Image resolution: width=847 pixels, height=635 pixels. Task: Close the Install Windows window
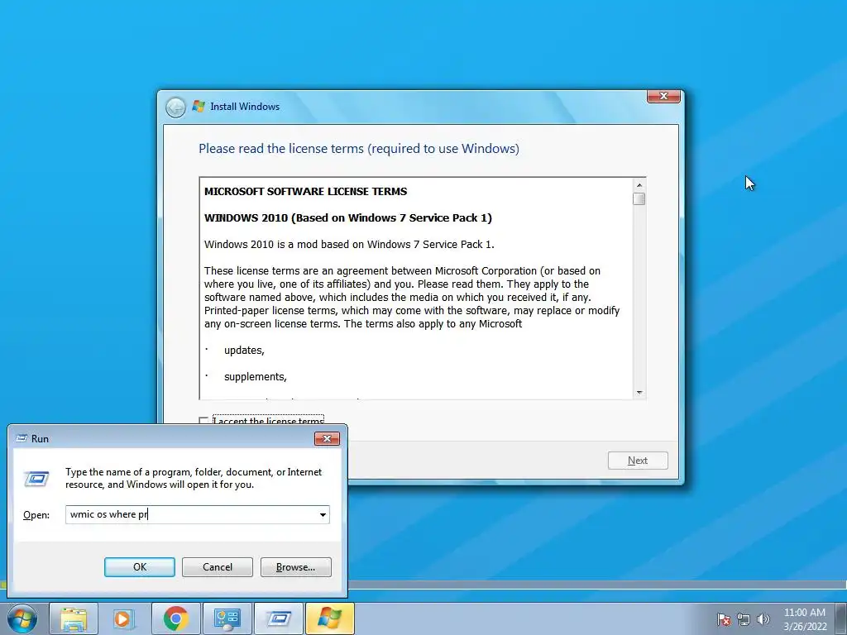tap(663, 96)
